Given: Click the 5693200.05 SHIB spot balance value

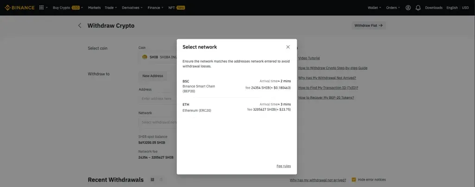Looking at the screenshot, I should coord(152,142).
